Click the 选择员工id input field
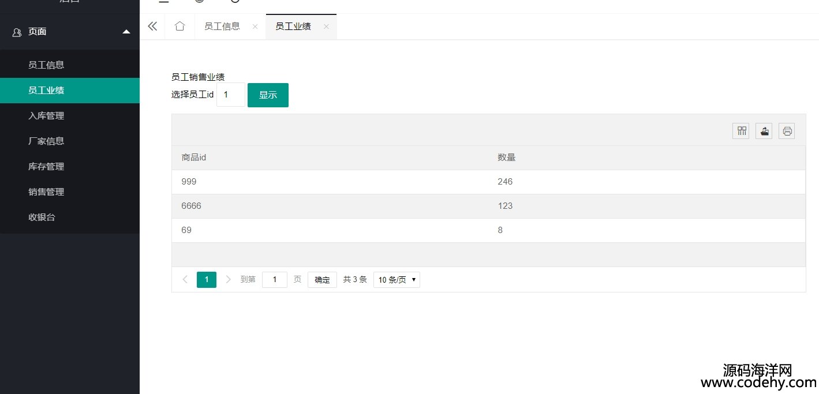Screen dimensions: 819x394 pyautogui.click(x=230, y=95)
